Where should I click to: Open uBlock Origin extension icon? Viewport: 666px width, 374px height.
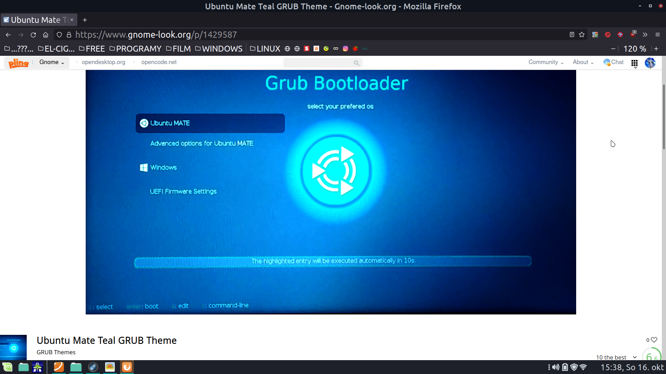click(633, 34)
